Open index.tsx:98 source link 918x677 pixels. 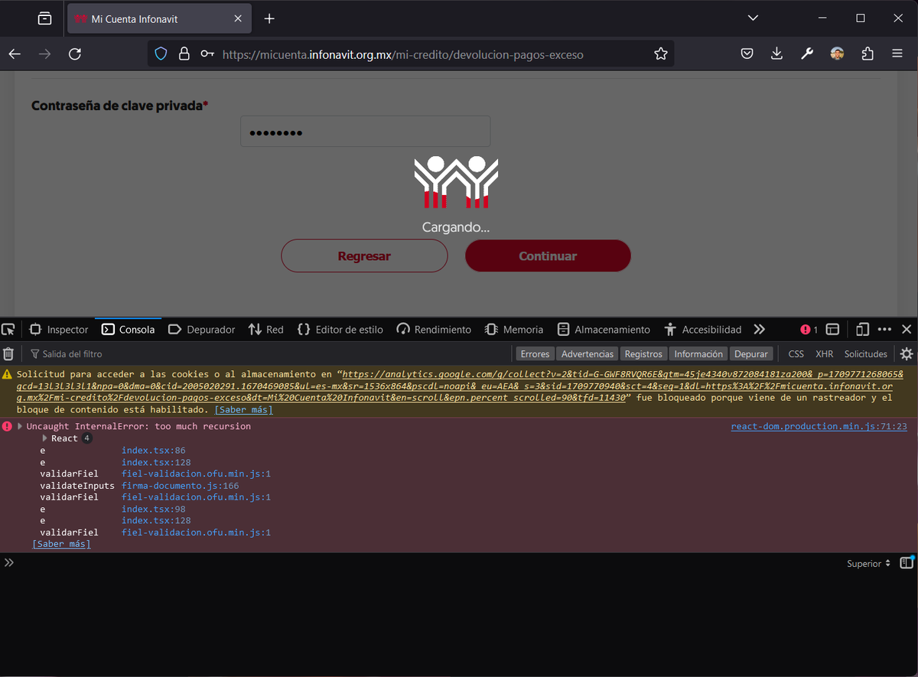[153, 509]
